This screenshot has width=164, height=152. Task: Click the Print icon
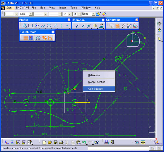pos(61,142)
